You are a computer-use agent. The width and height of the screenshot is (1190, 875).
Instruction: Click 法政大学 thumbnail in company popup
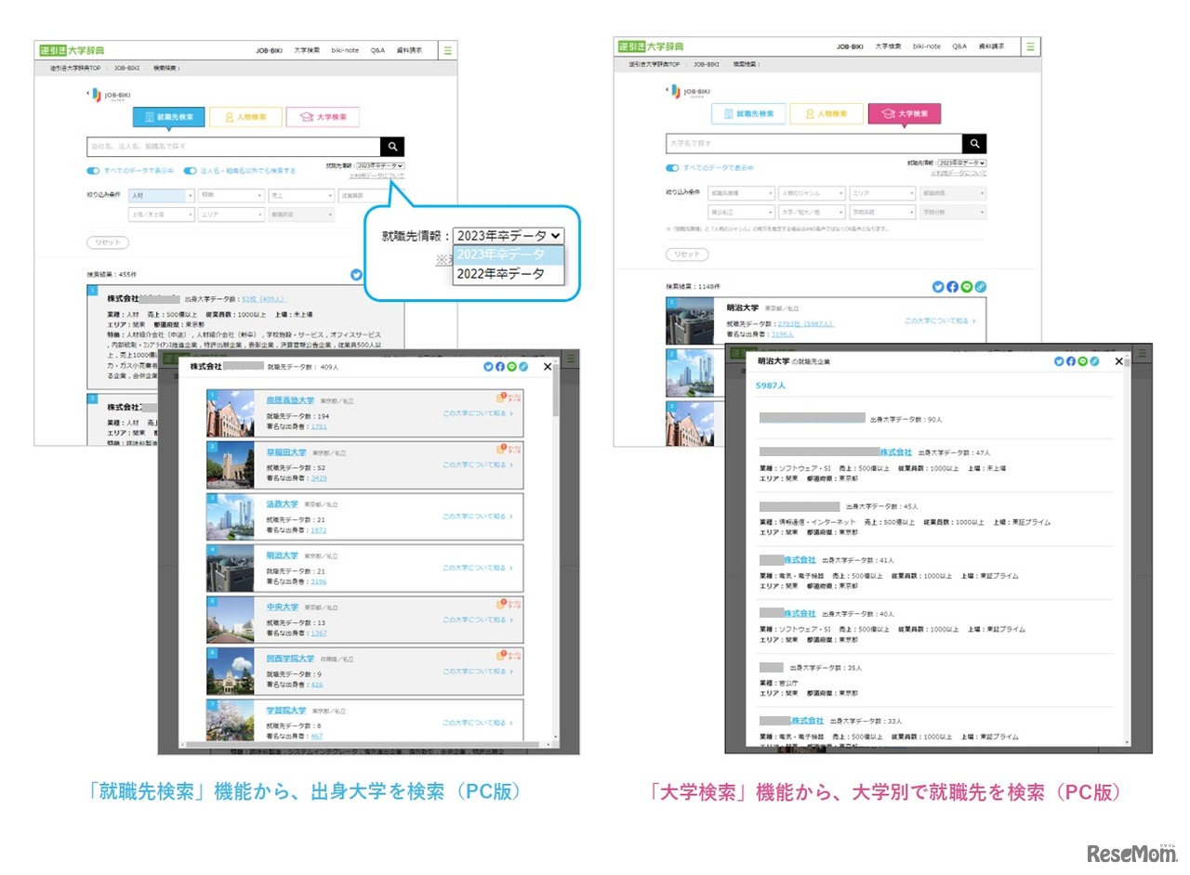(231, 516)
